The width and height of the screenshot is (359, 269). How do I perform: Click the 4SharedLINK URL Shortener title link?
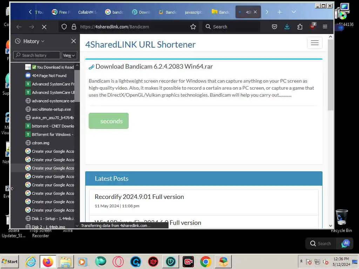140,44
